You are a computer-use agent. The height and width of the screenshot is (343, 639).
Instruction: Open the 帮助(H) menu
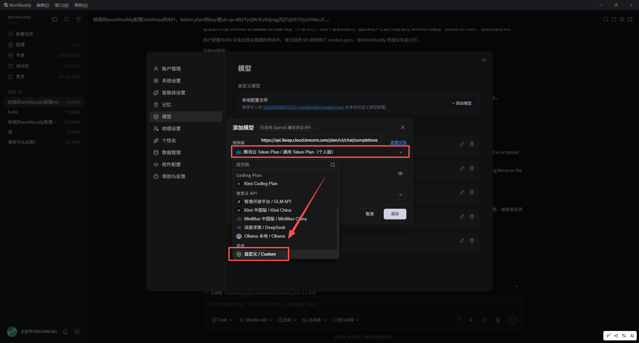(x=81, y=5)
